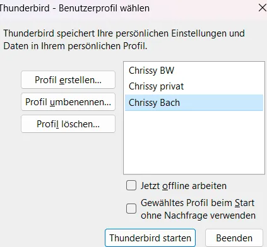
Task: Create a new profile via Profil erstellen
Action: [68, 80]
